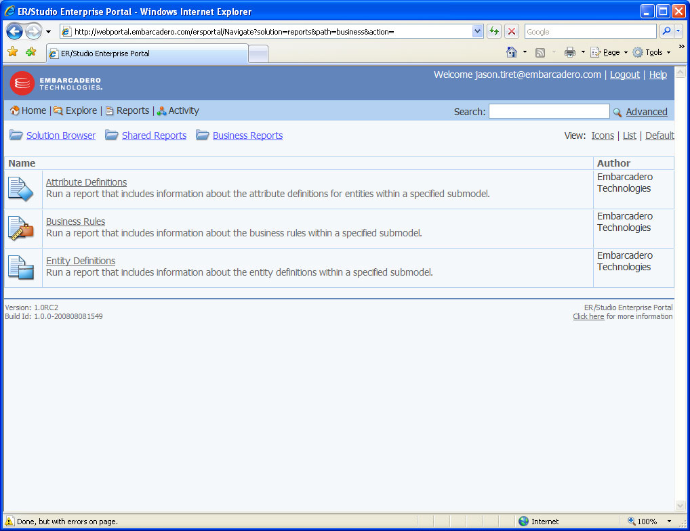Click the Google search box in browser
This screenshot has height=531, width=690.
tap(590, 32)
